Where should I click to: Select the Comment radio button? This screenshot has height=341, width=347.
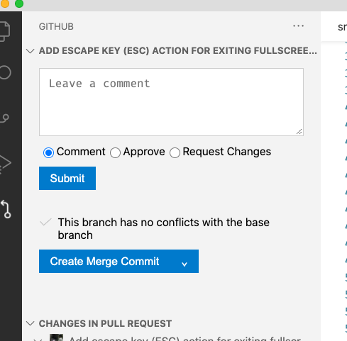pos(48,152)
